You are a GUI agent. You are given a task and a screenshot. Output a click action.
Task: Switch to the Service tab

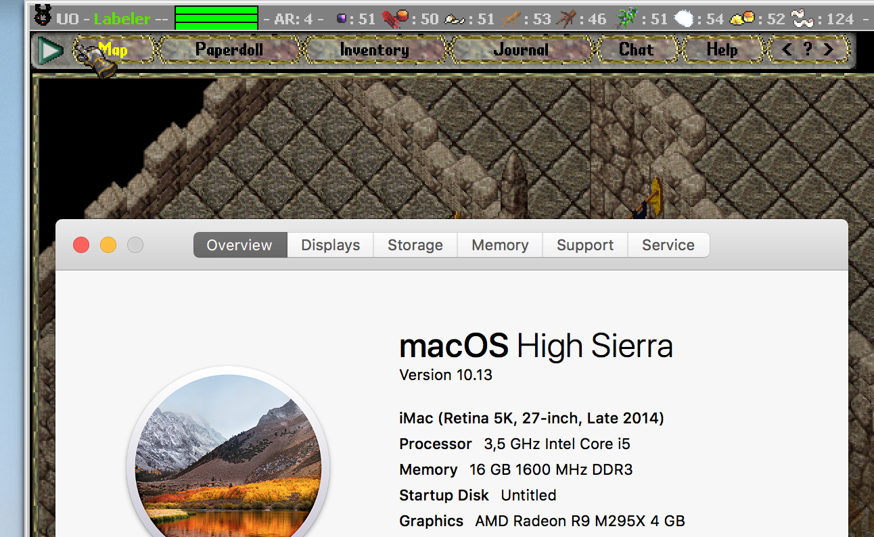coord(668,245)
